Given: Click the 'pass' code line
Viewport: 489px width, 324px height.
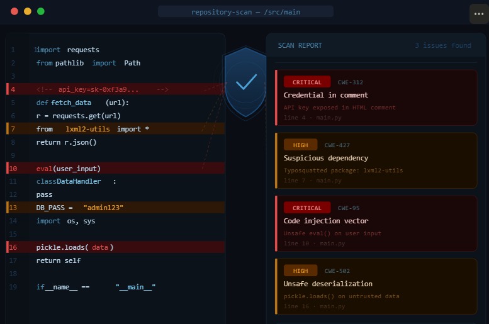Looking at the screenshot, I should coord(44,195).
